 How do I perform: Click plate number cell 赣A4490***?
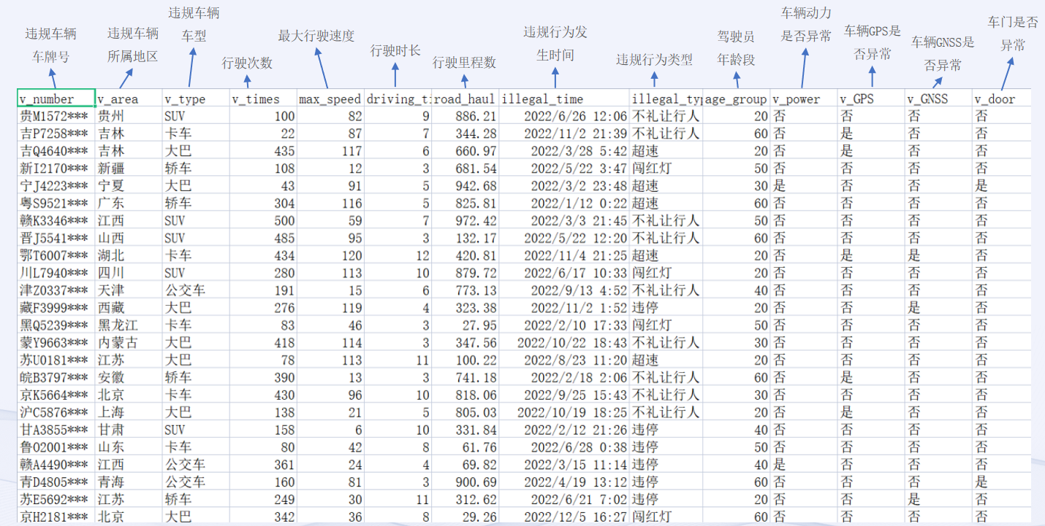(56, 465)
